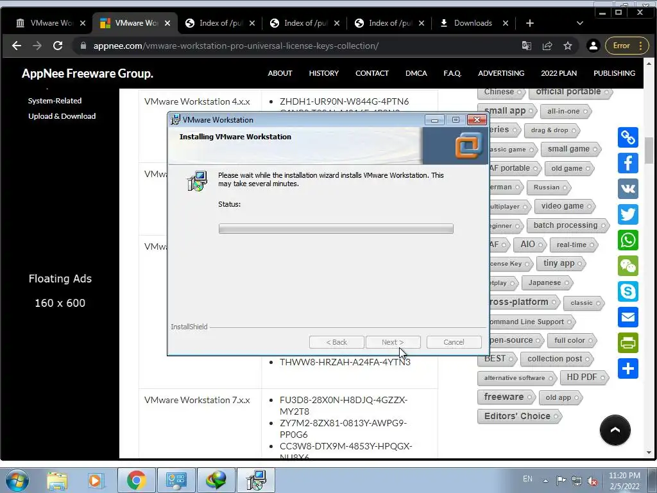Open more sharing options plus icon
The width and height of the screenshot is (657, 493).
pyautogui.click(x=627, y=368)
